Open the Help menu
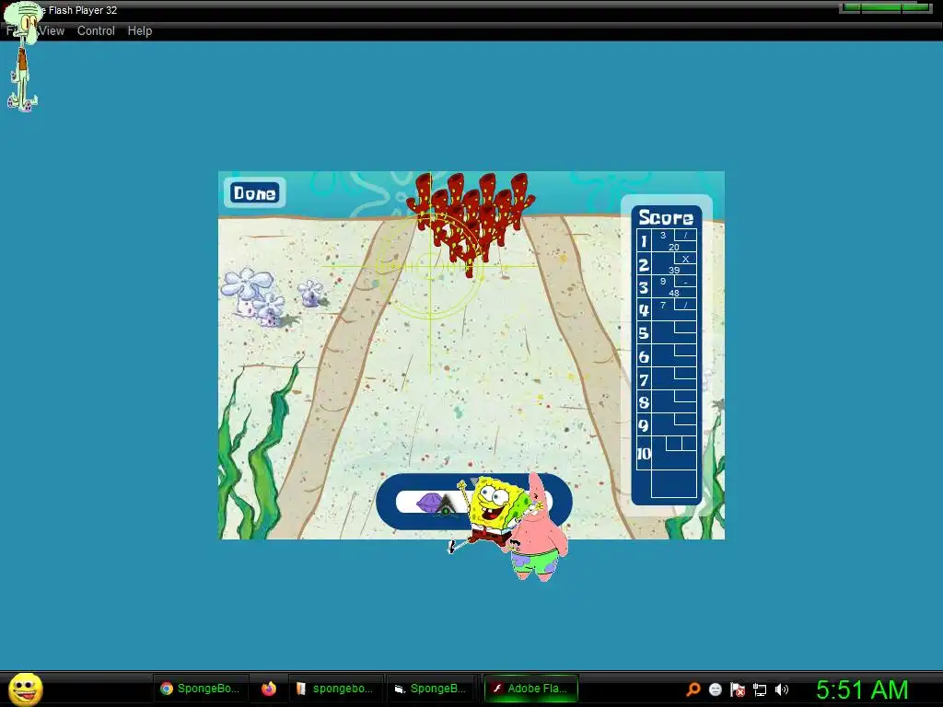943x707 pixels. (x=140, y=31)
